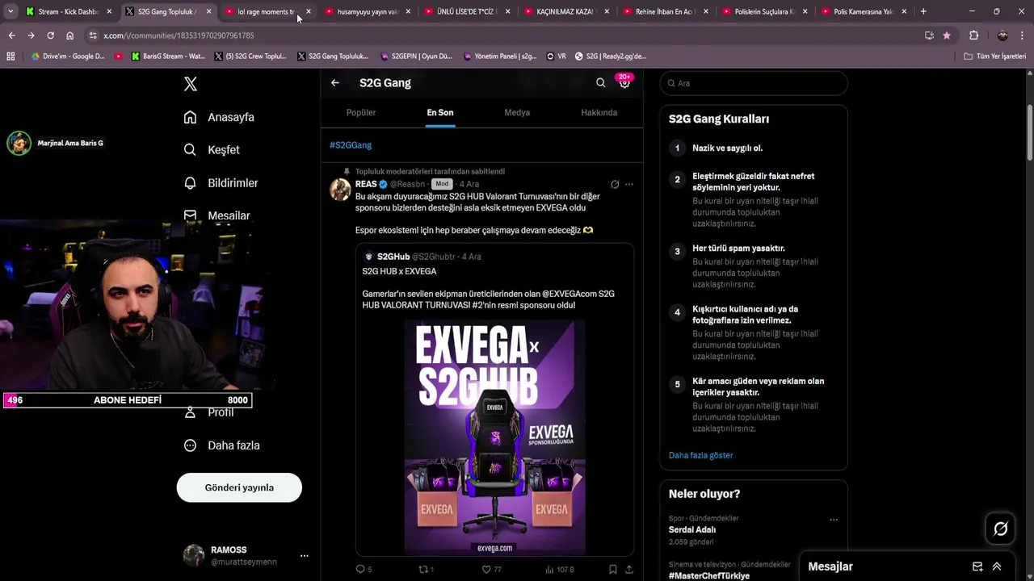1034x581 pixels.
Task: Click Gönderi yayınla button
Action: pos(239,487)
